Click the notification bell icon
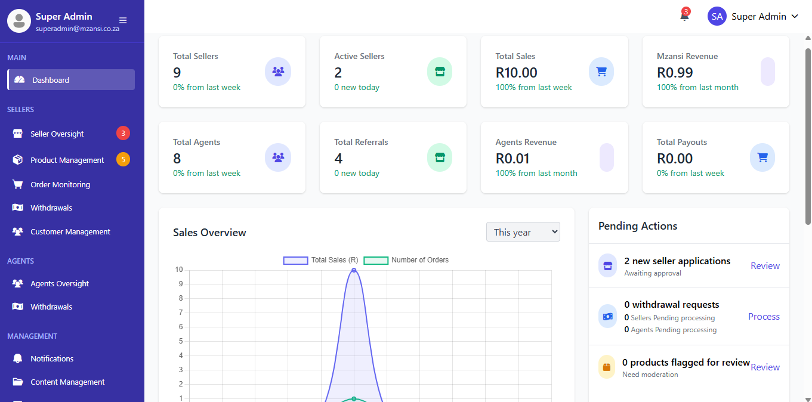 684,17
